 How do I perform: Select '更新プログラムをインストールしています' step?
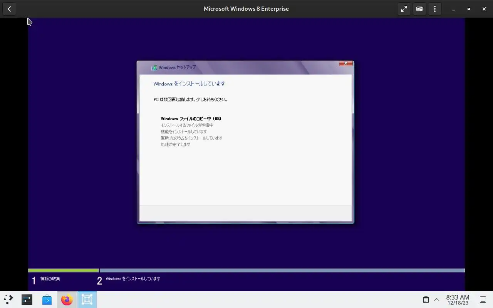click(x=191, y=138)
